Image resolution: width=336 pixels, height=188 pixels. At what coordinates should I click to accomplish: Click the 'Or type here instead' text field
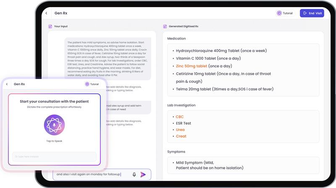coord(54,157)
